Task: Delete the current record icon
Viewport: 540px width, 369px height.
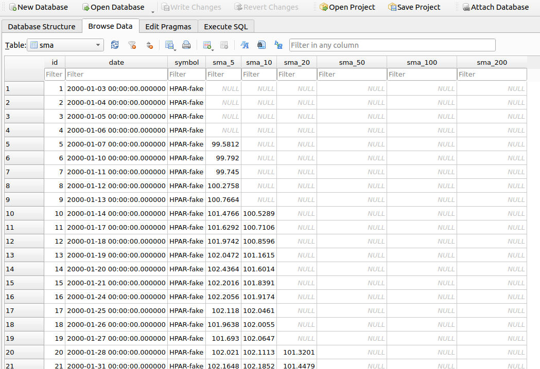Action: [x=224, y=45]
